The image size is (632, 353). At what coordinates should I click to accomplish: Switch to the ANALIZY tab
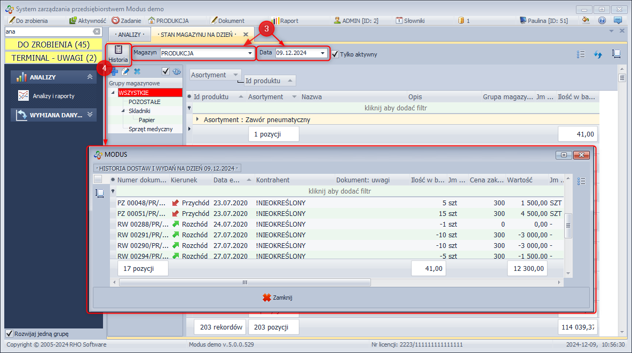(130, 34)
